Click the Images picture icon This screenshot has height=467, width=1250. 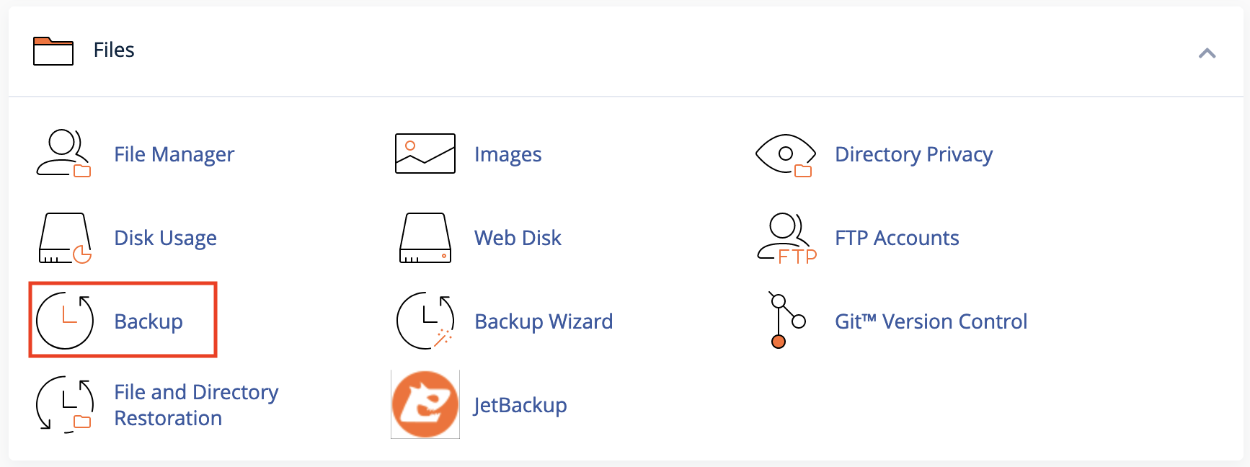point(425,154)
